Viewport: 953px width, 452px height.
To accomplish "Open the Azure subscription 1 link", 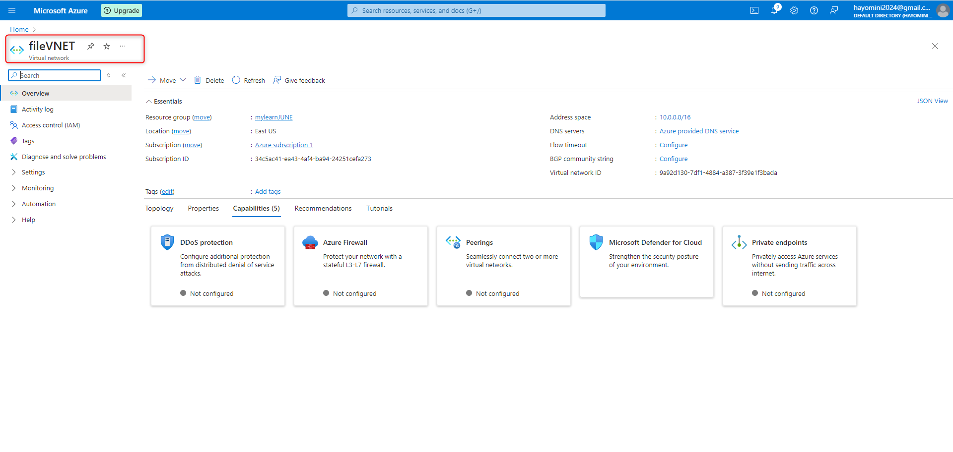I will [x=284, y=145].
